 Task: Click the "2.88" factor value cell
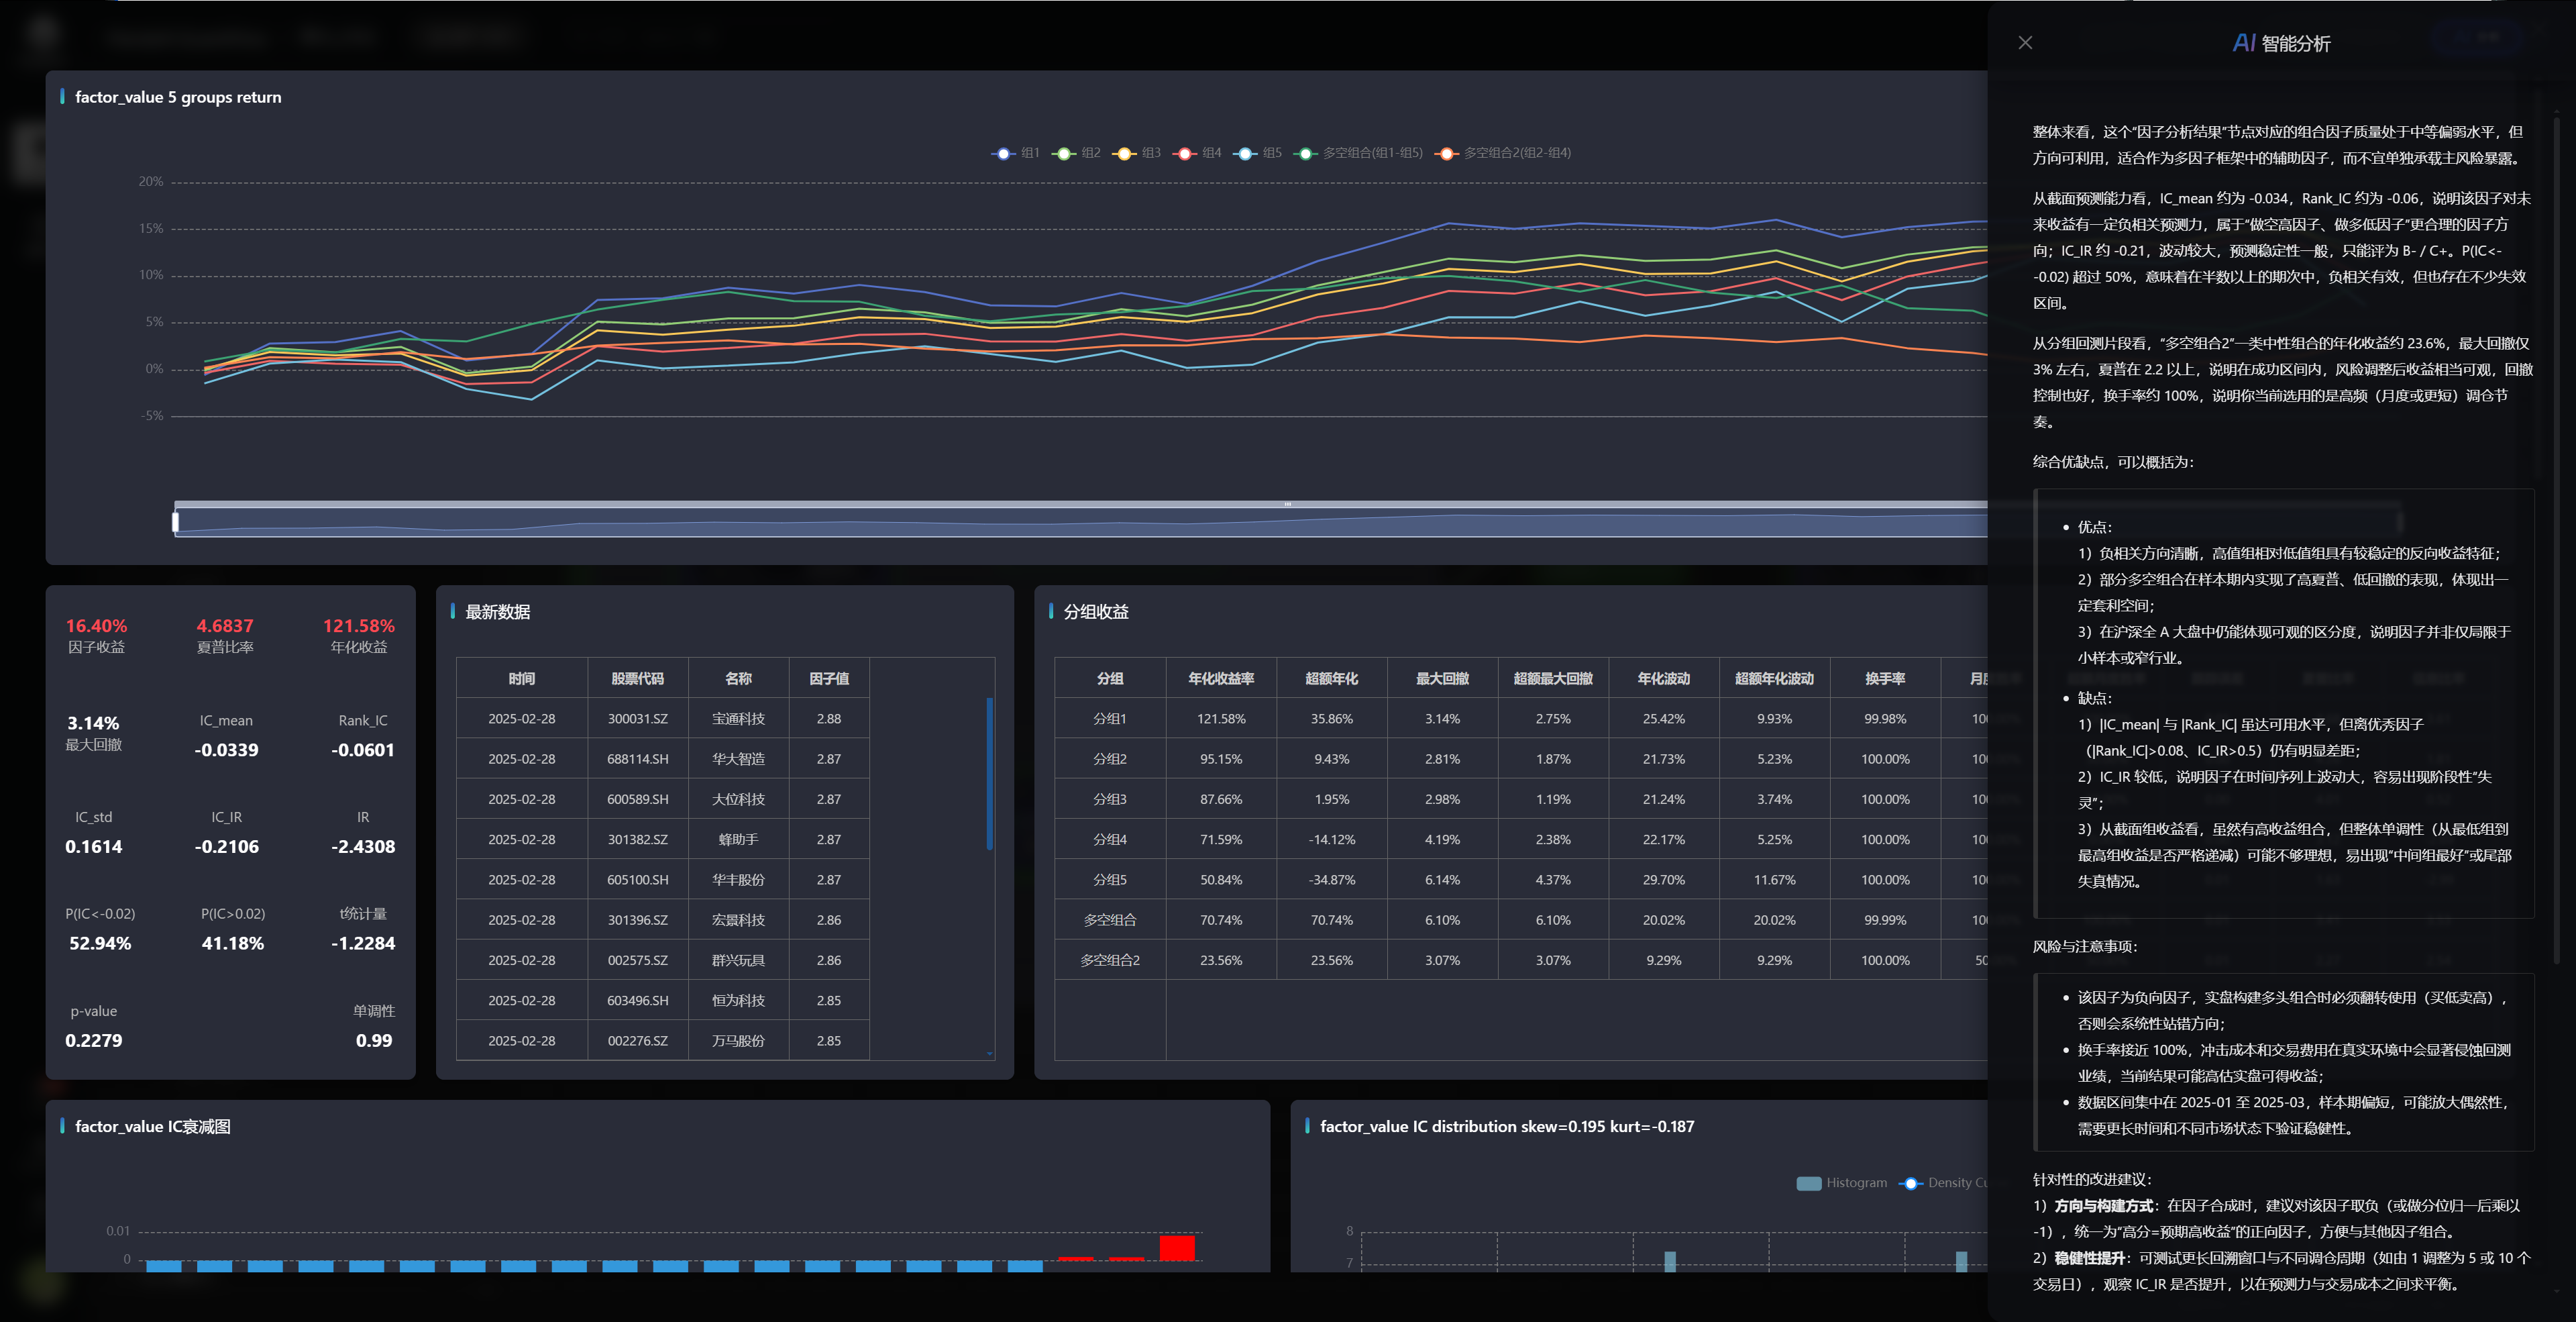[829, 719]
